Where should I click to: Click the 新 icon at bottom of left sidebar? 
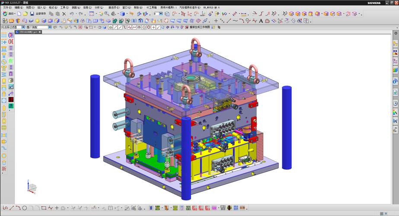pyautogui.click(x=4, y=169)
